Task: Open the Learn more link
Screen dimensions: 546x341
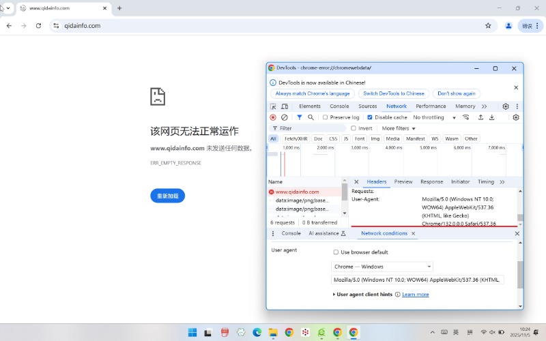Action: click(x=415, y=295)
